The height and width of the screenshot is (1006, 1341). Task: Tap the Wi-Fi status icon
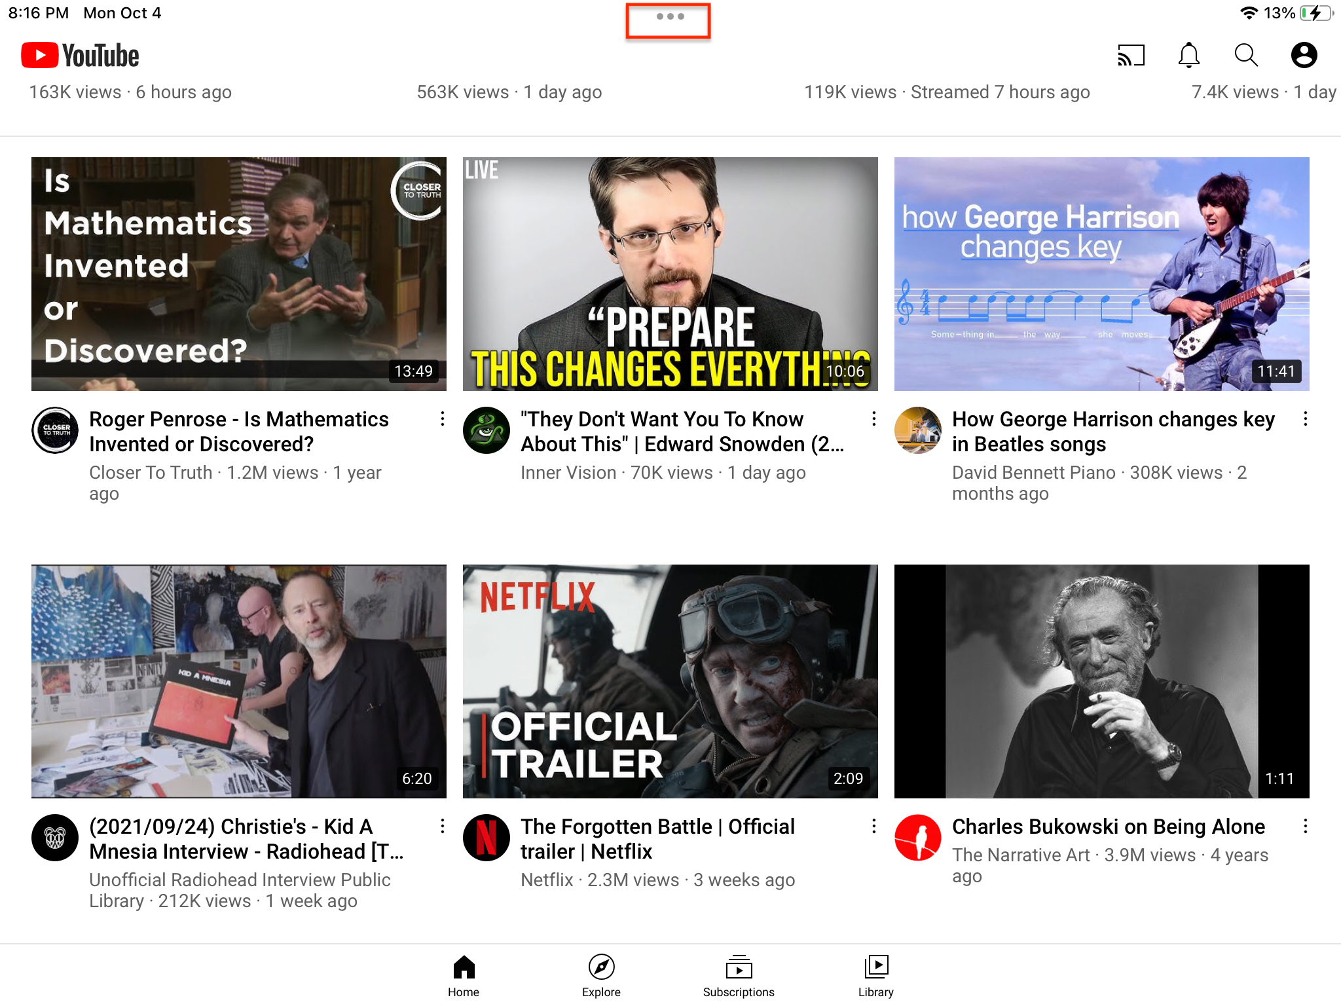(x=1249, y=13)
